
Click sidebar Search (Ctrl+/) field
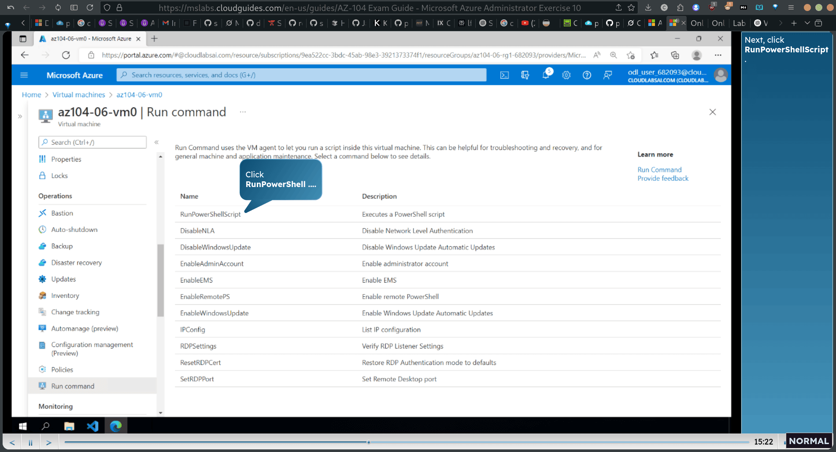pos(92,142)
